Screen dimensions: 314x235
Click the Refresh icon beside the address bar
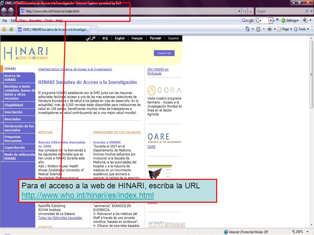point(245,11)
